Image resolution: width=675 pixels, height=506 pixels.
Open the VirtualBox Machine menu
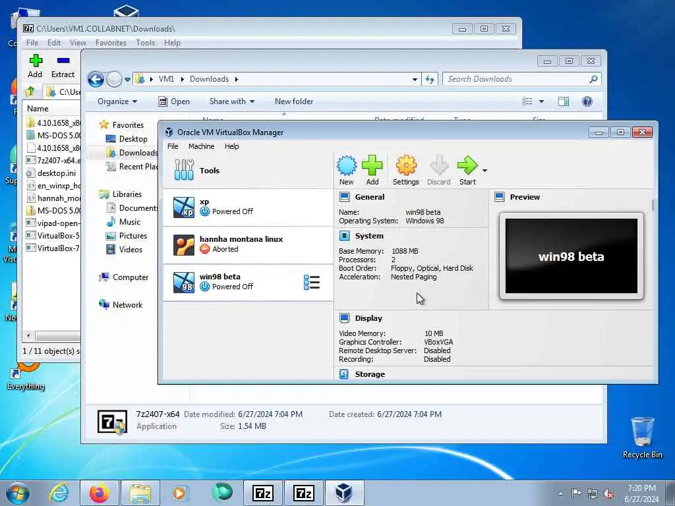coord(201,146)
